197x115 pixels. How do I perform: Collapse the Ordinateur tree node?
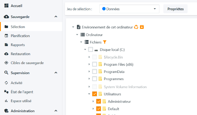point(77,35)
